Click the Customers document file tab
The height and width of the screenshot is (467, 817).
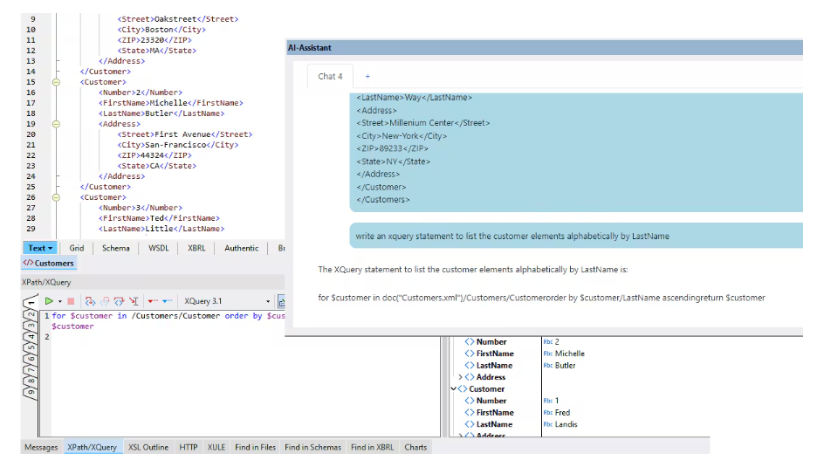pyautogui.click(x=49, y=263)
